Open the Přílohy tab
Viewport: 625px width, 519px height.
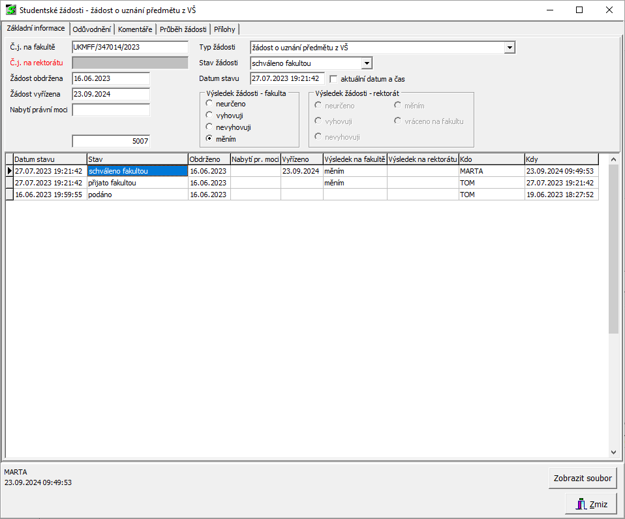pos(224,29)
